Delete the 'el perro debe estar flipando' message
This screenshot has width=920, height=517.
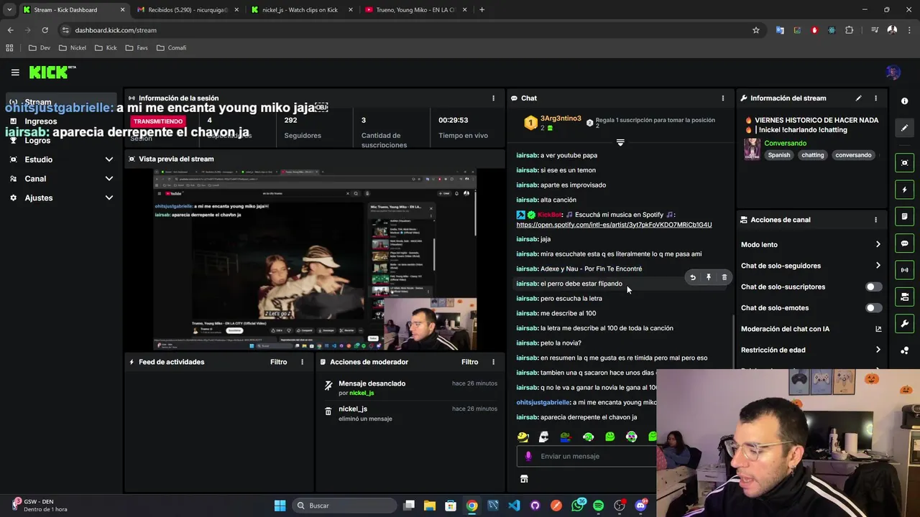point(724,277)
